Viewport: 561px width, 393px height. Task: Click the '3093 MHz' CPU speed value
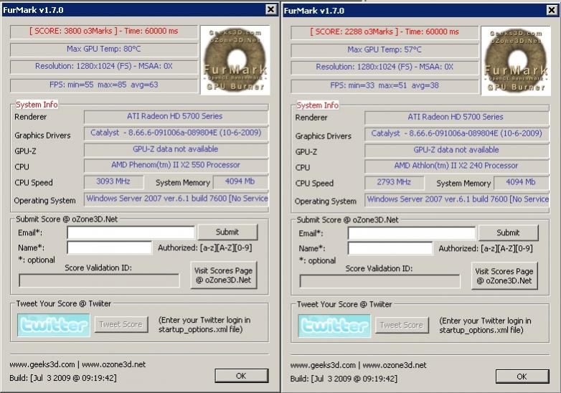click(113, 181)
